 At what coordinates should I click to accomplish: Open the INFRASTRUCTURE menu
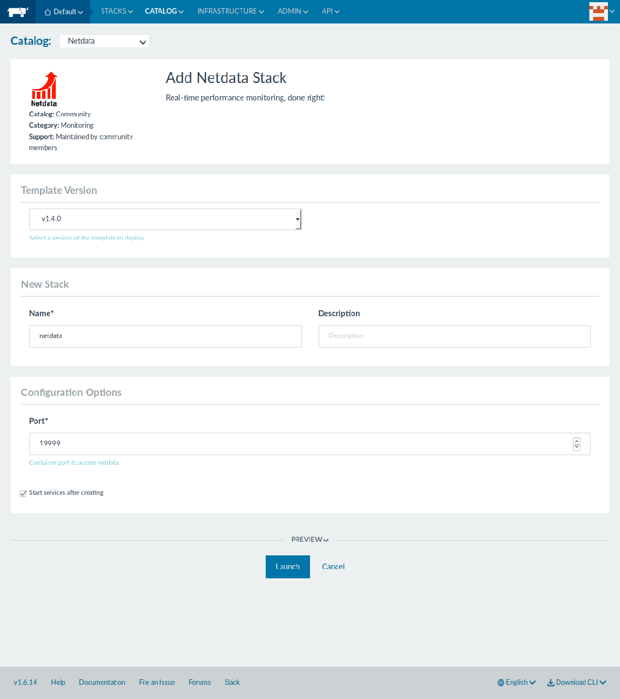tap(230, 11)
